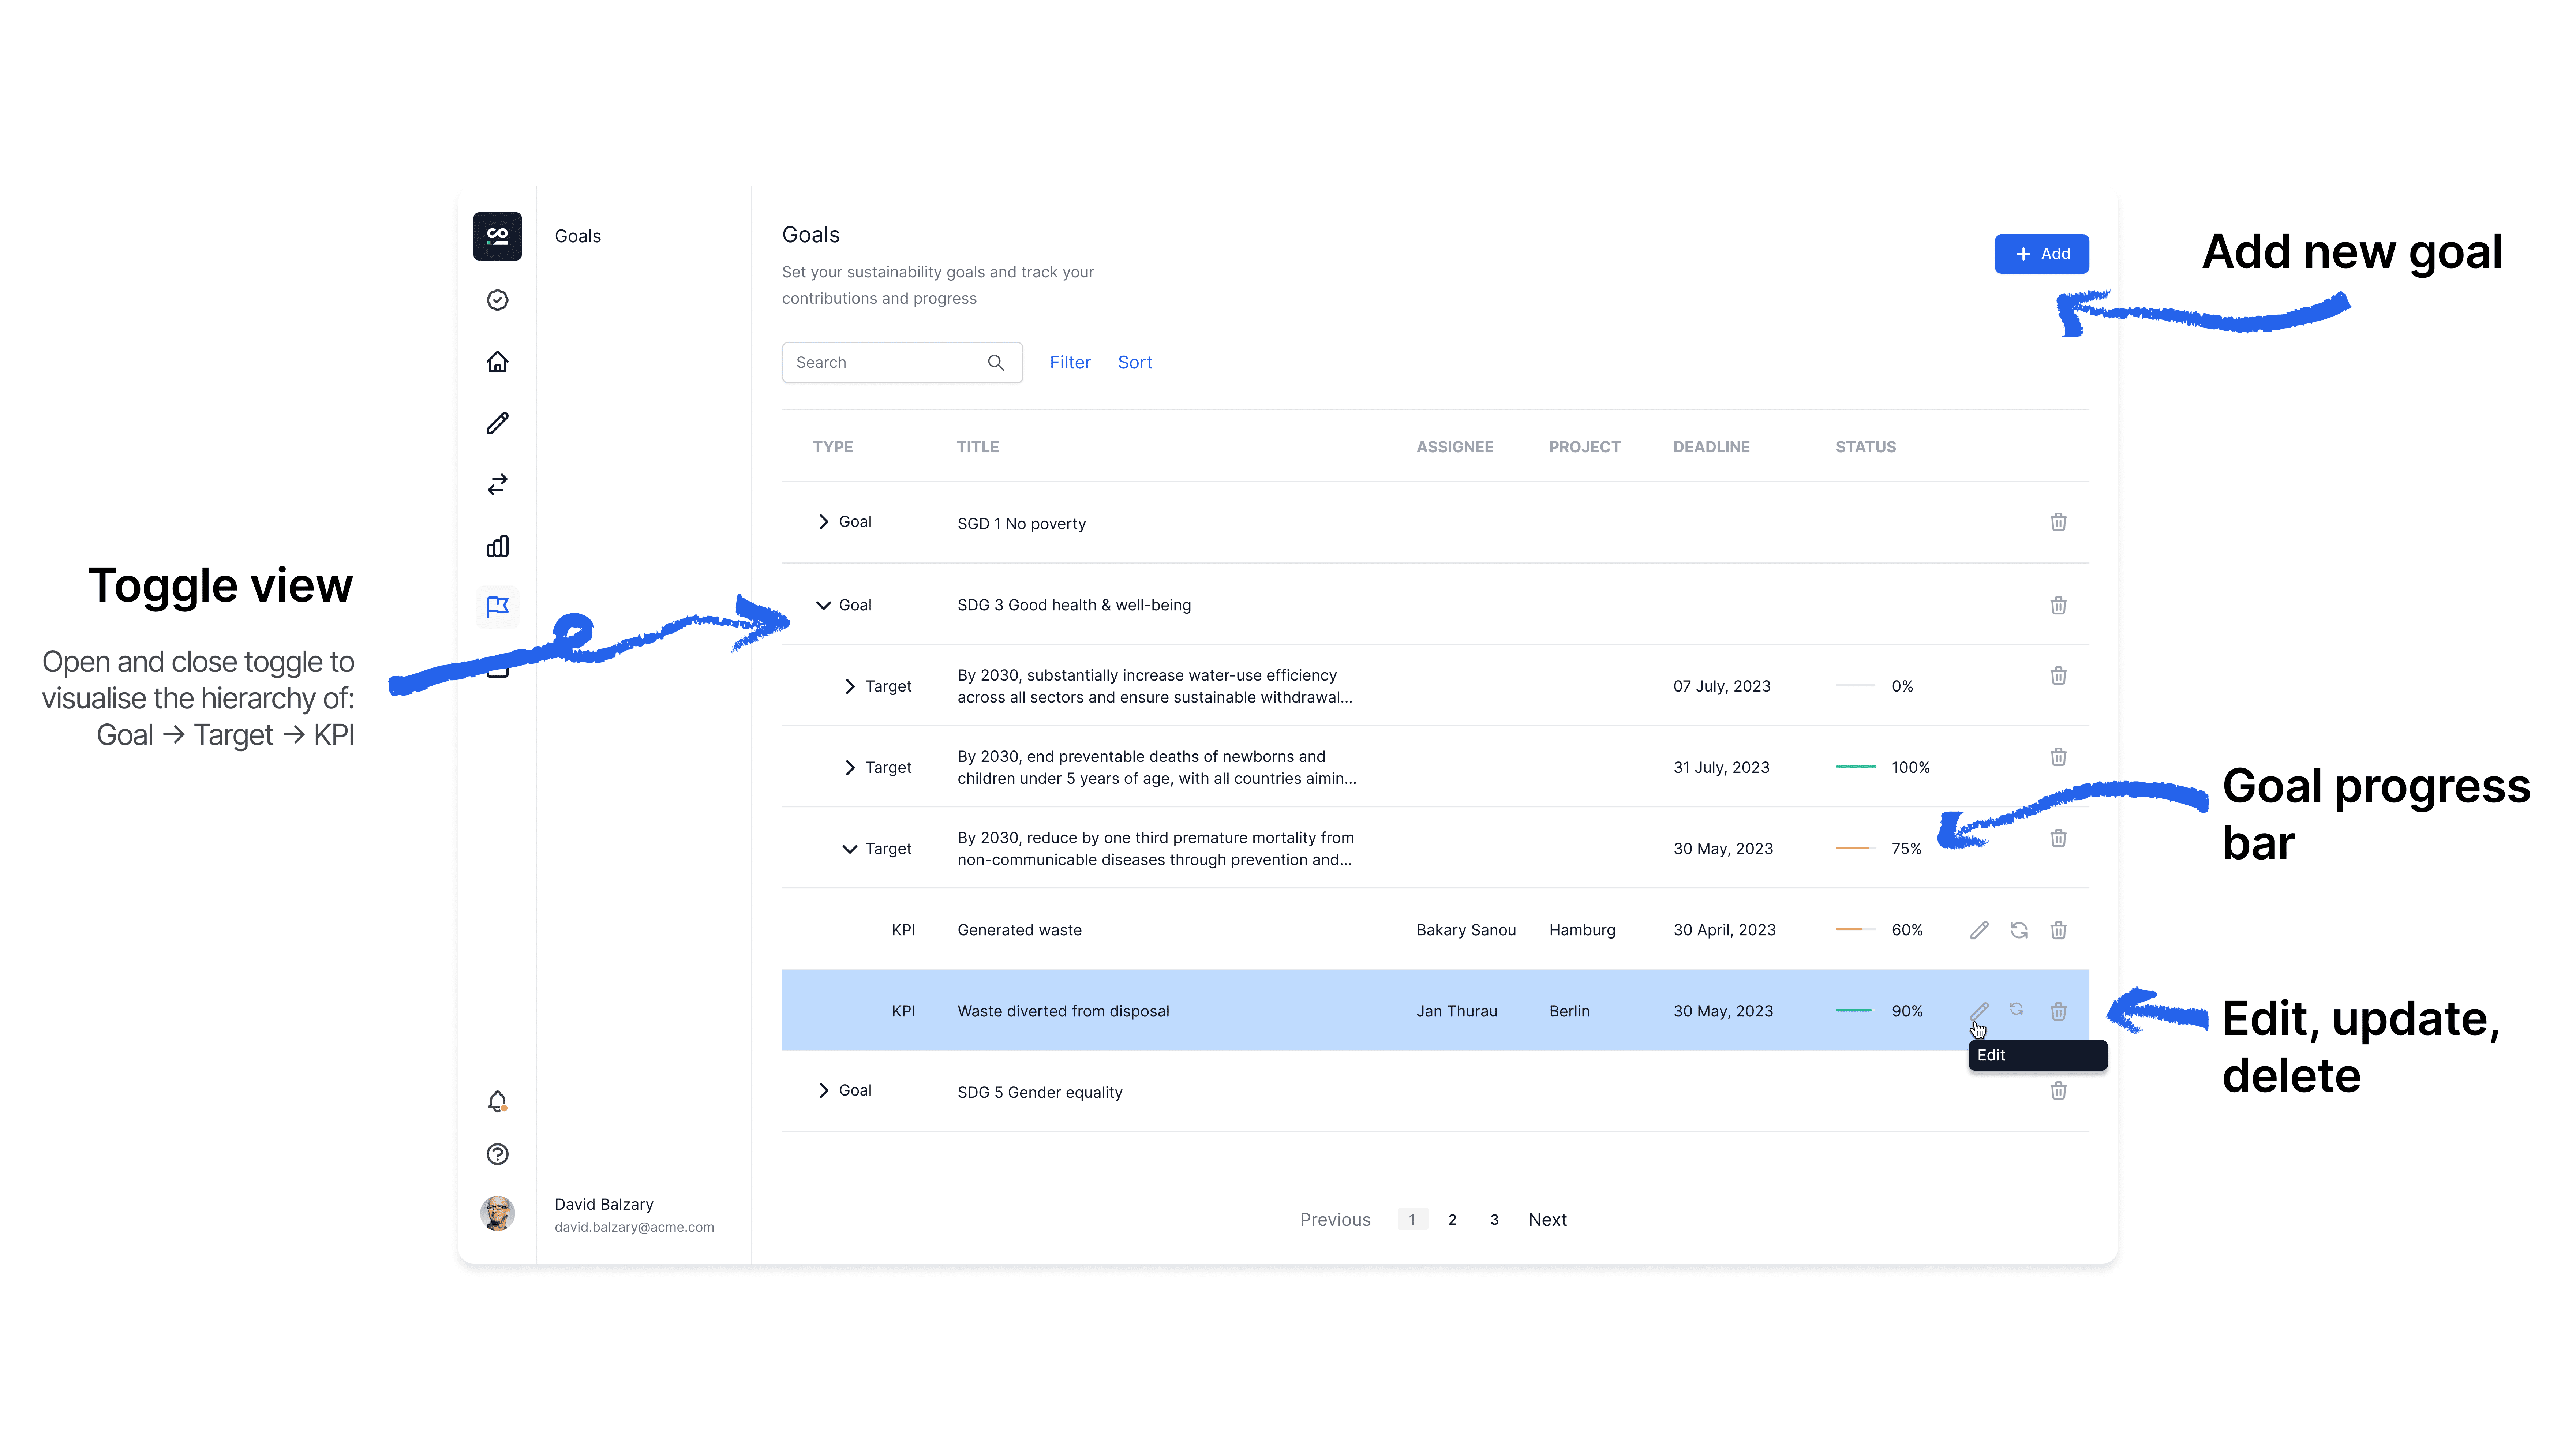Collapse the SDG 3 Good health goal
Screen dimensions: 2576x1449
(x=823, y=605)
